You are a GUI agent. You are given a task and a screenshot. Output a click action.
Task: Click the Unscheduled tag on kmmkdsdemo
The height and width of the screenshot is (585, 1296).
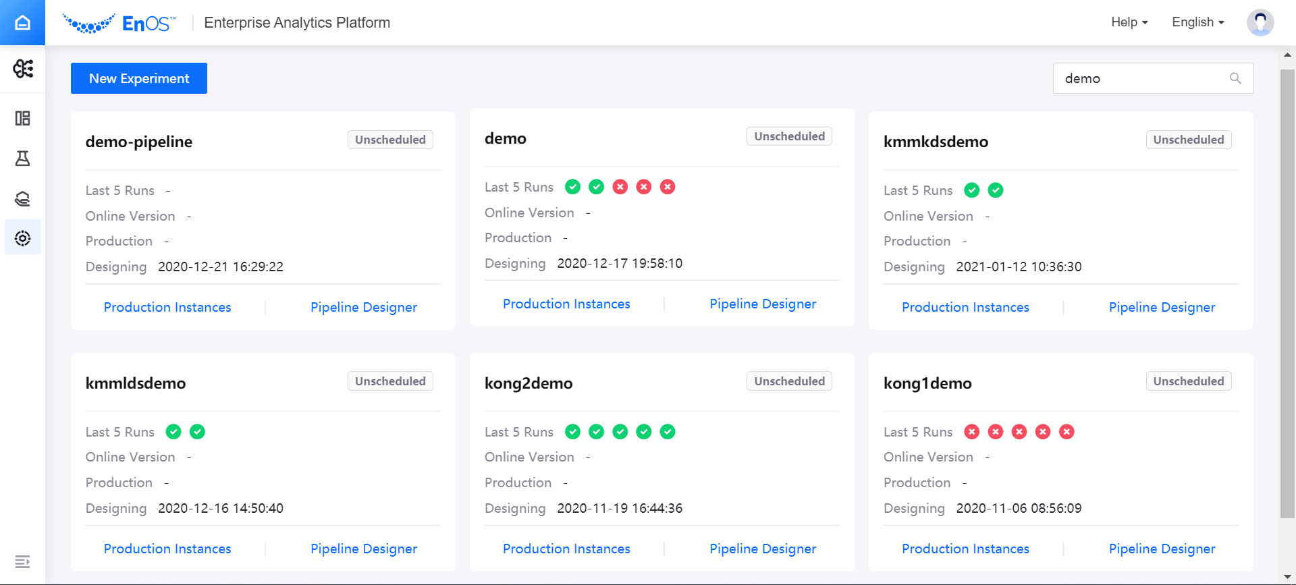(x=1189, y=140)
